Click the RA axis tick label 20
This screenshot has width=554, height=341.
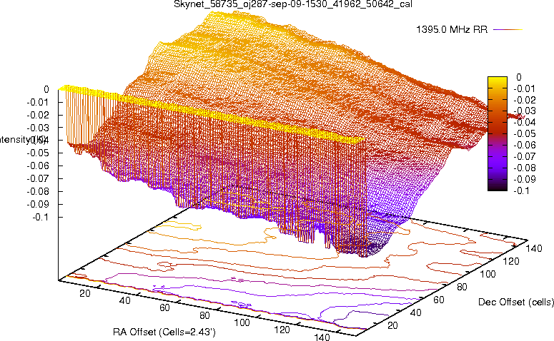tap(85, 293)
